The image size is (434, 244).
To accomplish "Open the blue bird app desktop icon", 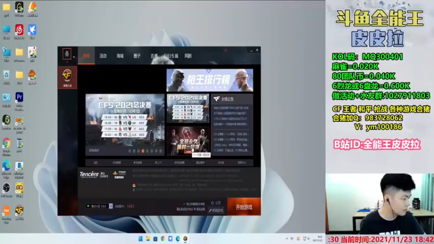I will point(32,31).
